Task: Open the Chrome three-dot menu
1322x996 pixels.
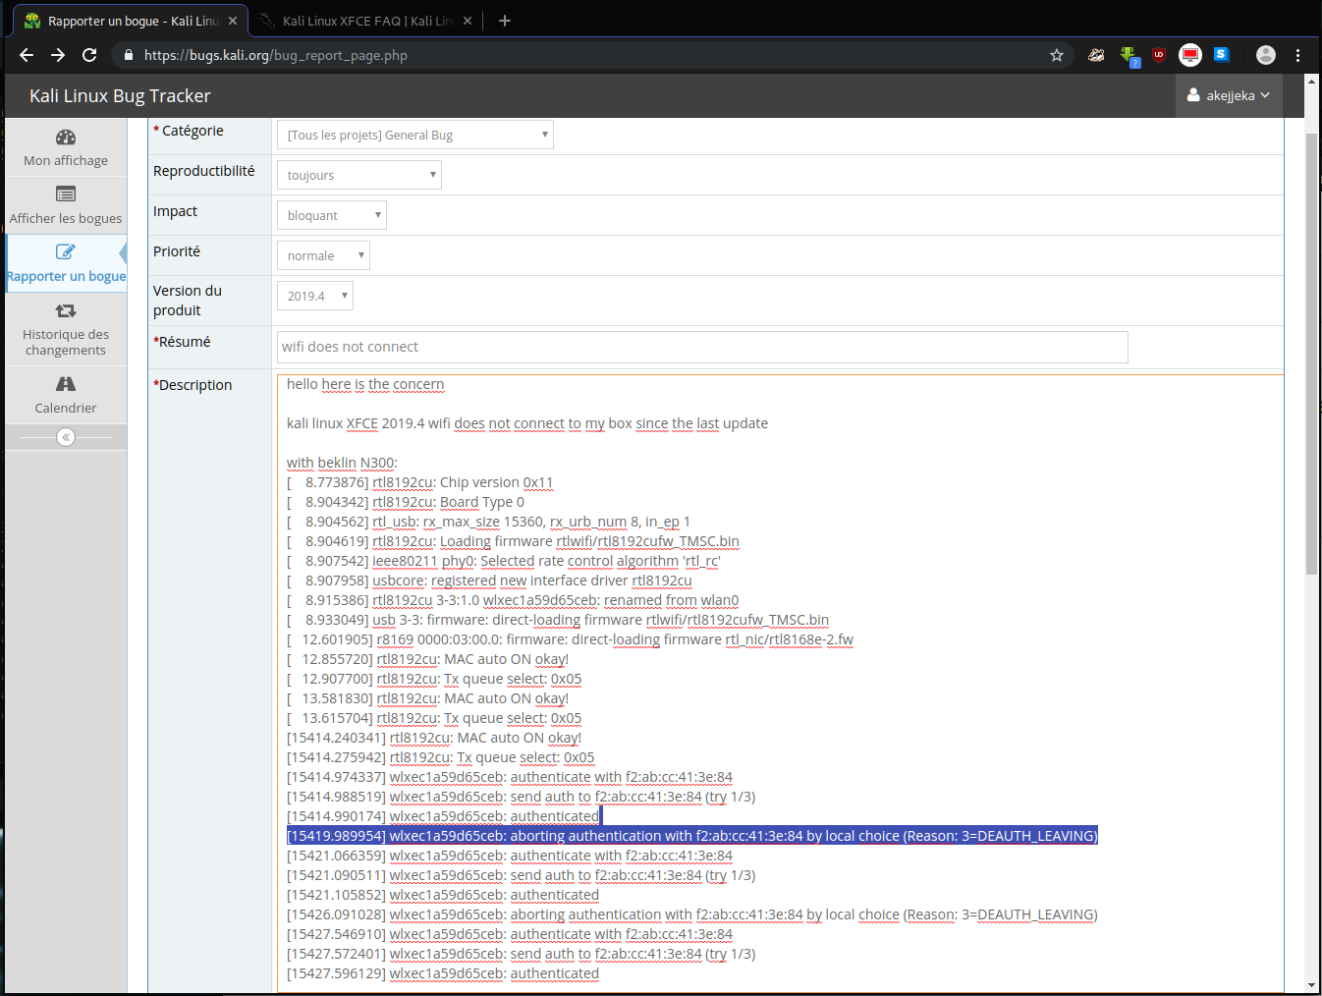Action: click(1297, 55)
